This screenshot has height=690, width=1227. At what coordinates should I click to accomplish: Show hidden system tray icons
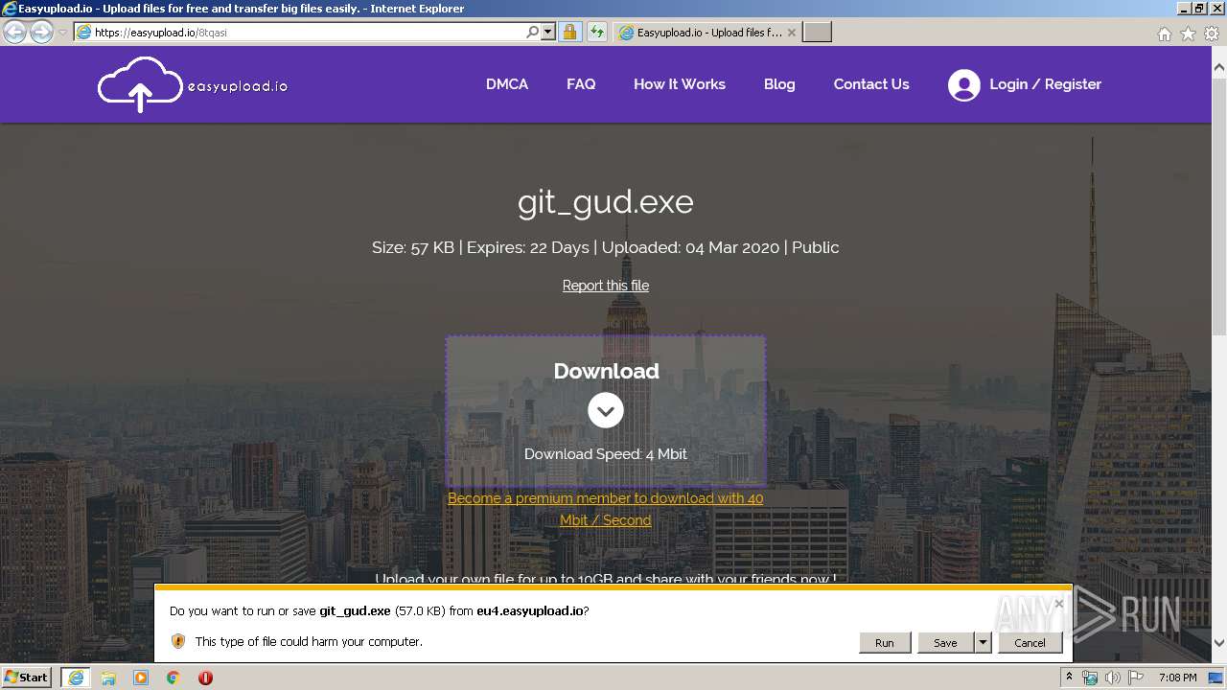(x=1069, y=678)
